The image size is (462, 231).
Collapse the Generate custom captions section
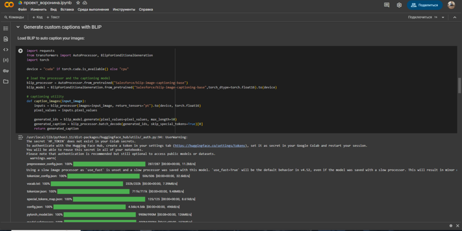pyautogui.click(x=18, y=27)
